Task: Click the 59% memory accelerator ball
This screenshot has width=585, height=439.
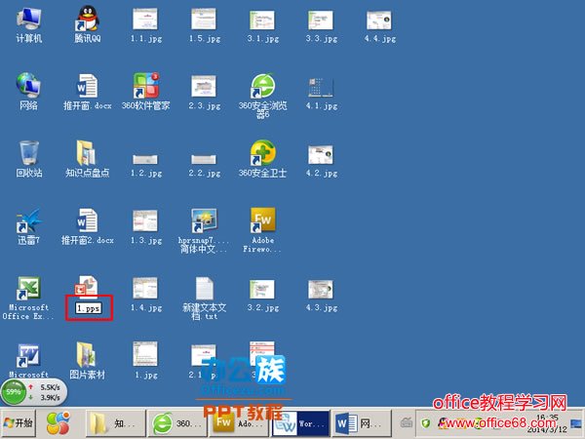Action: tap(14, 392)
